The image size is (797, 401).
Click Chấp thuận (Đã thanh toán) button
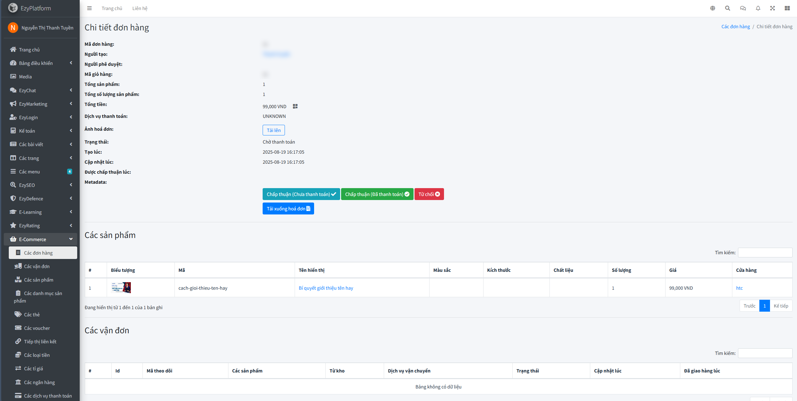[x=377, y=194]
